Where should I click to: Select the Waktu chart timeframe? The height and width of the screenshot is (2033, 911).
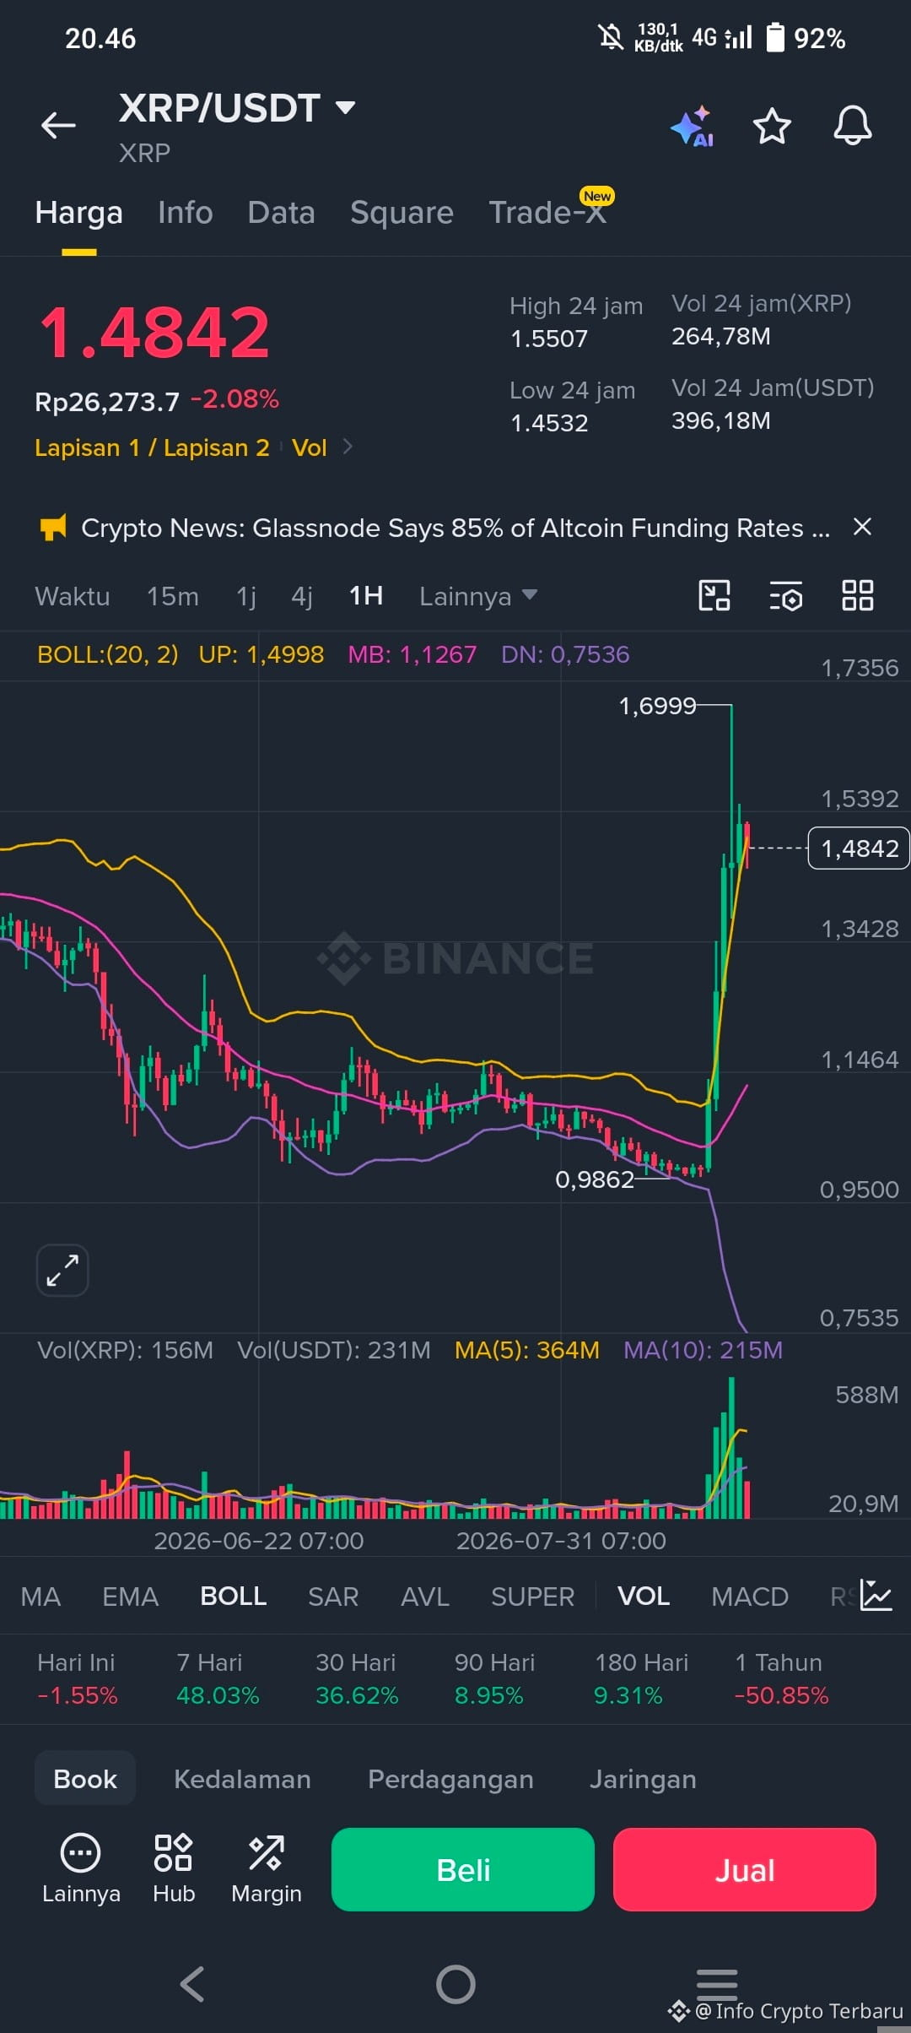[73, 596]
